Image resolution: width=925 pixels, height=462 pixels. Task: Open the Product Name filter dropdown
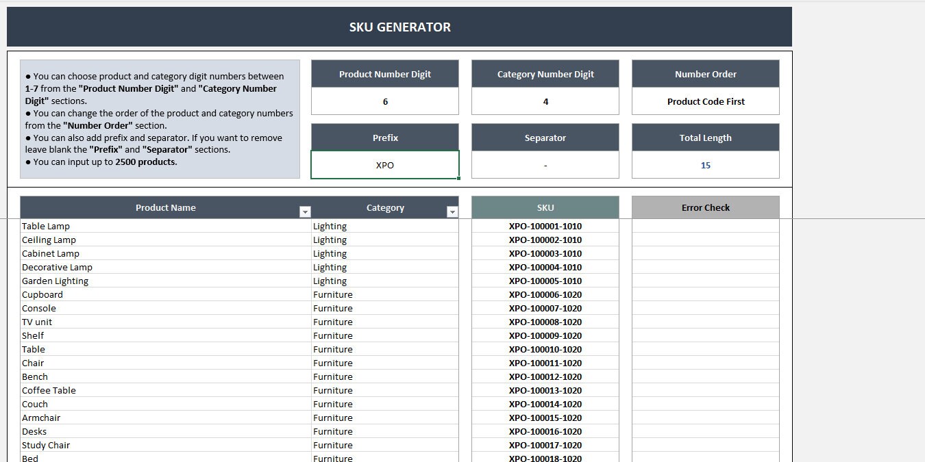[x=305, y=211]
